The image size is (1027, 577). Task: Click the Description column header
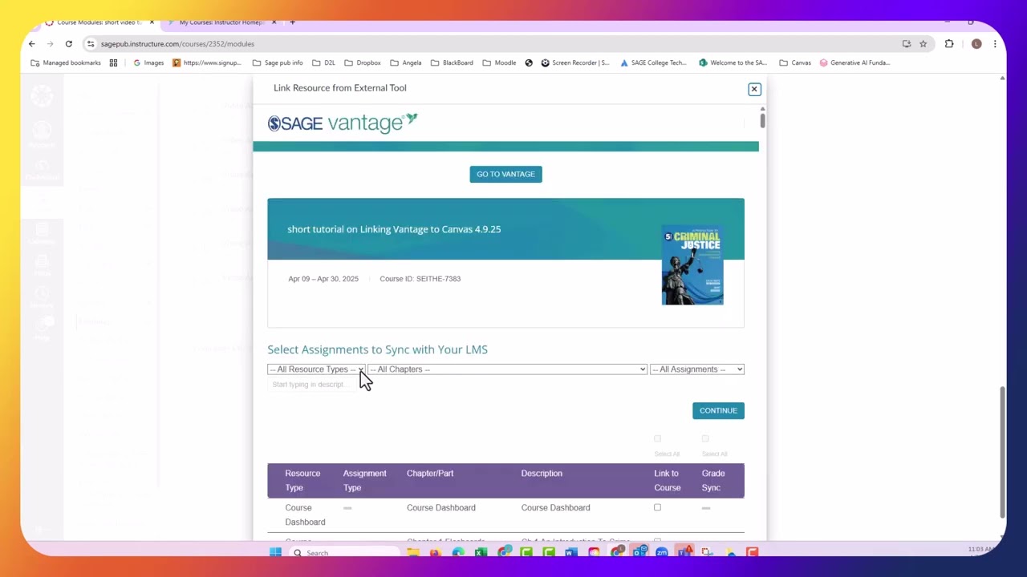542,473
